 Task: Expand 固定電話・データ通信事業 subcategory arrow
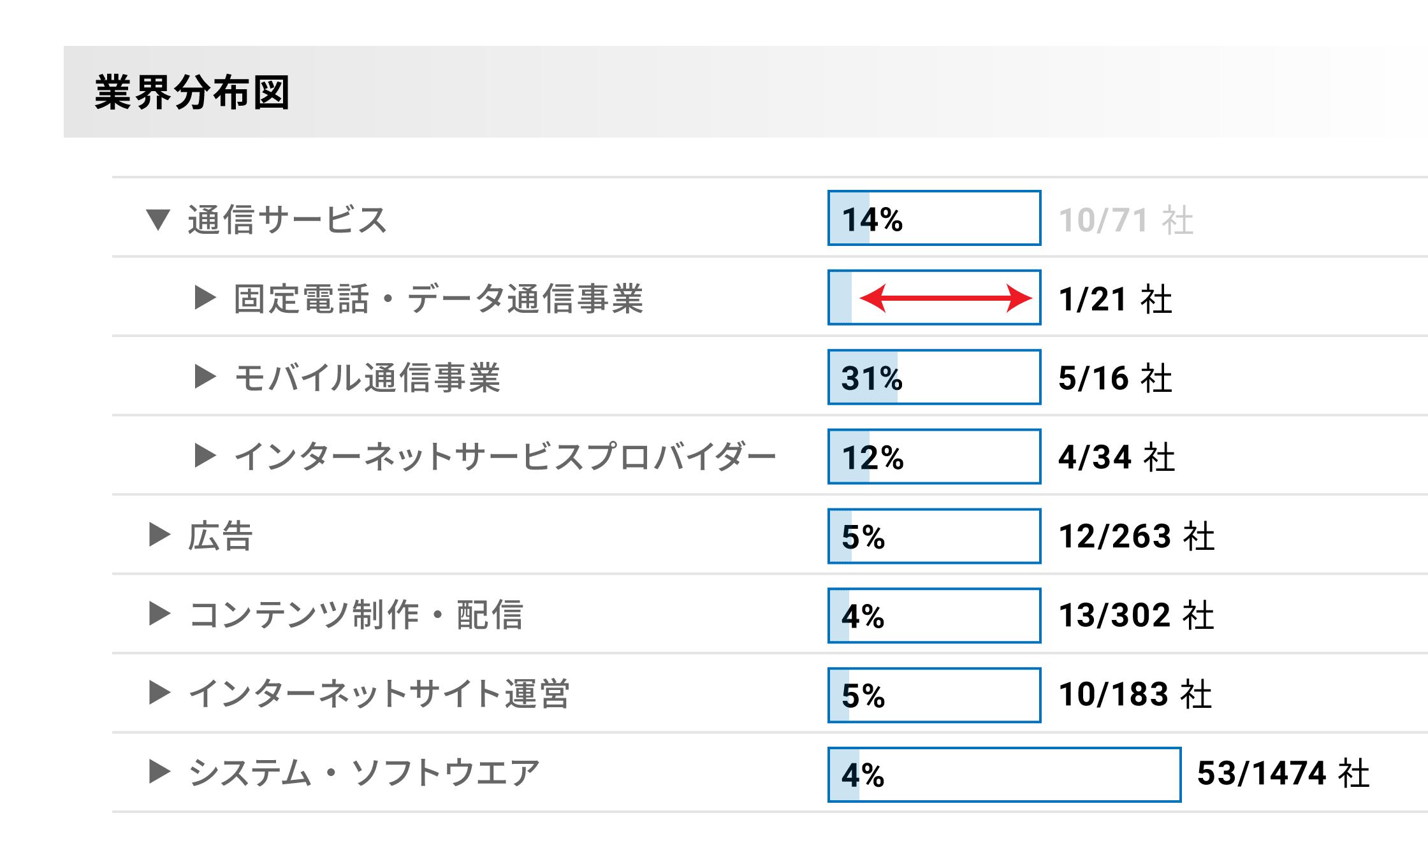coord(205,298)
